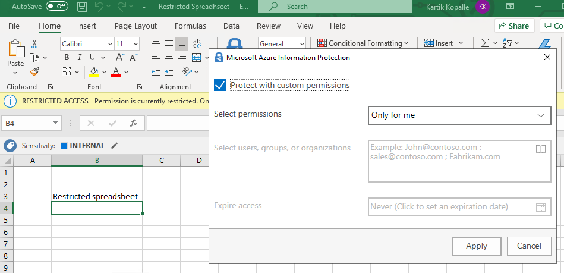Click the Redo arrow icon
564x273 pixels.
pyautogui.click(x=122, y=7)
